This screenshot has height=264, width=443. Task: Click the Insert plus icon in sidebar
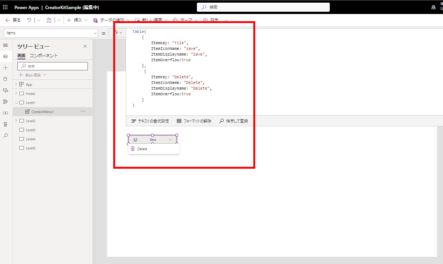5,67
